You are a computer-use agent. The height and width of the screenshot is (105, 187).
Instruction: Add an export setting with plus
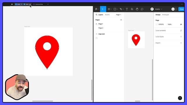pyautogui.click(x=181, y=43)
